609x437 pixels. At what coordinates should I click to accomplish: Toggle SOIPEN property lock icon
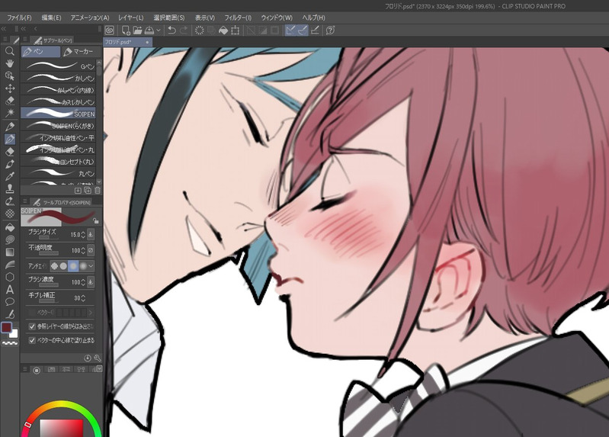96,221
